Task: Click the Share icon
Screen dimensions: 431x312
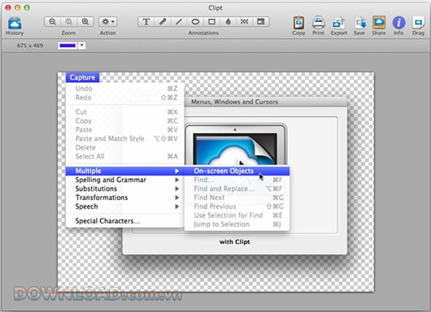Action: pos(379,23)
